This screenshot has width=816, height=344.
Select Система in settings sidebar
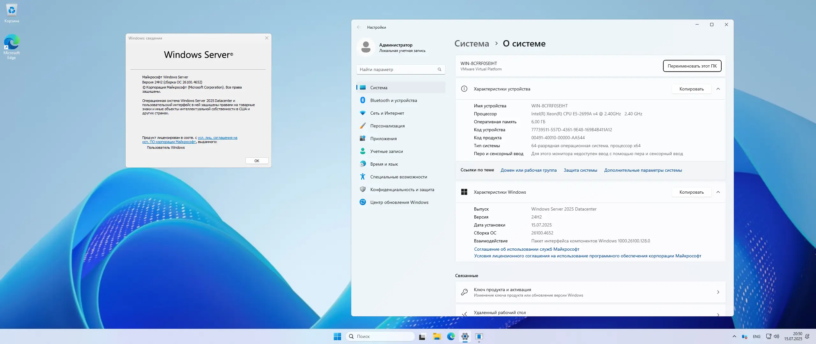[379, 88]
